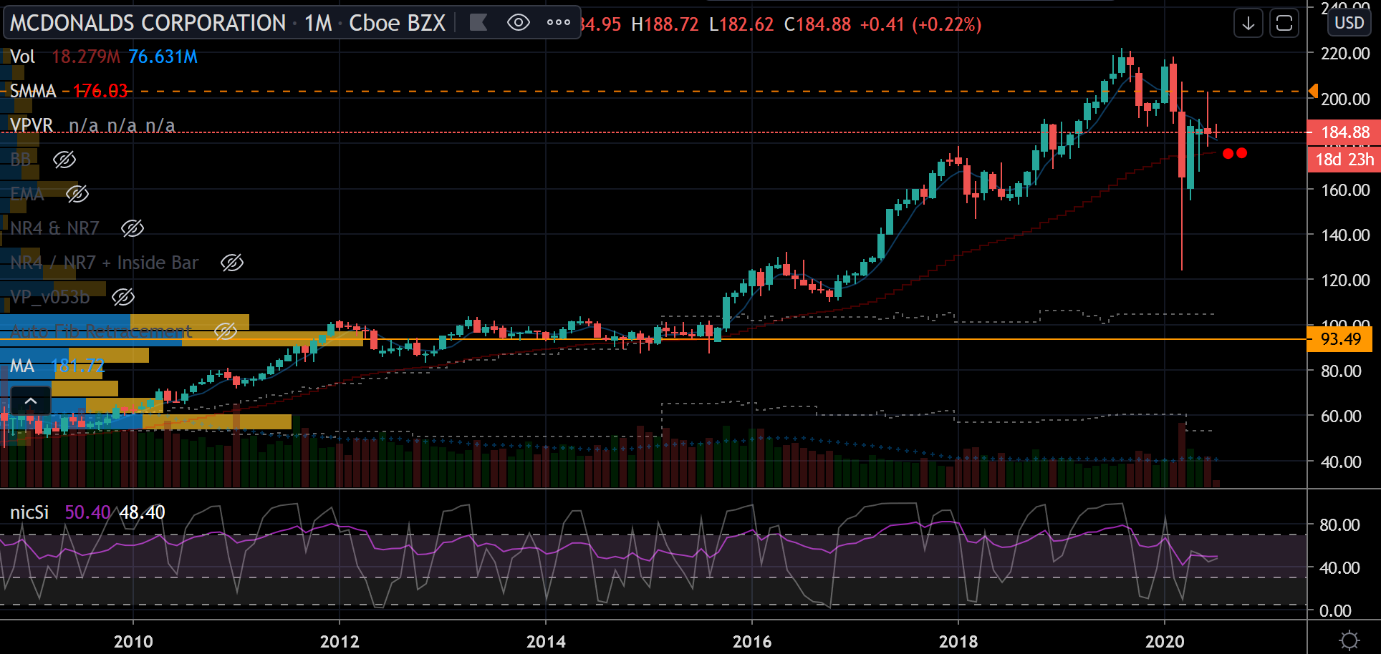Image resolution: width=1381 pixels, height=654 pixels.
Task: Collapse the indicator legend with chevron
Action: click(x=31, y=401)
